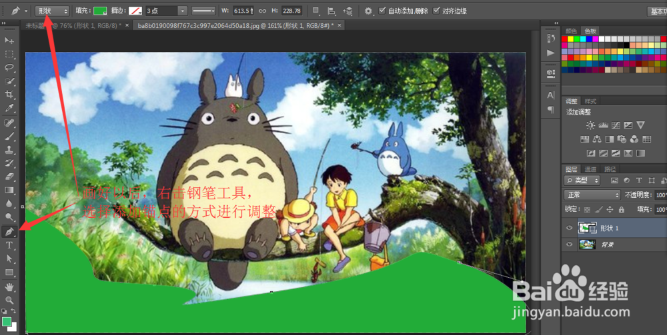Select the Horizontal Type tool
667x335 pixels.
coord(9,245)
